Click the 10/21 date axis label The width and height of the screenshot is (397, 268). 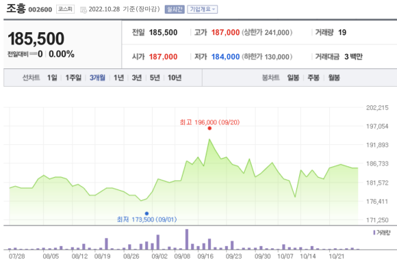point(337,256)
